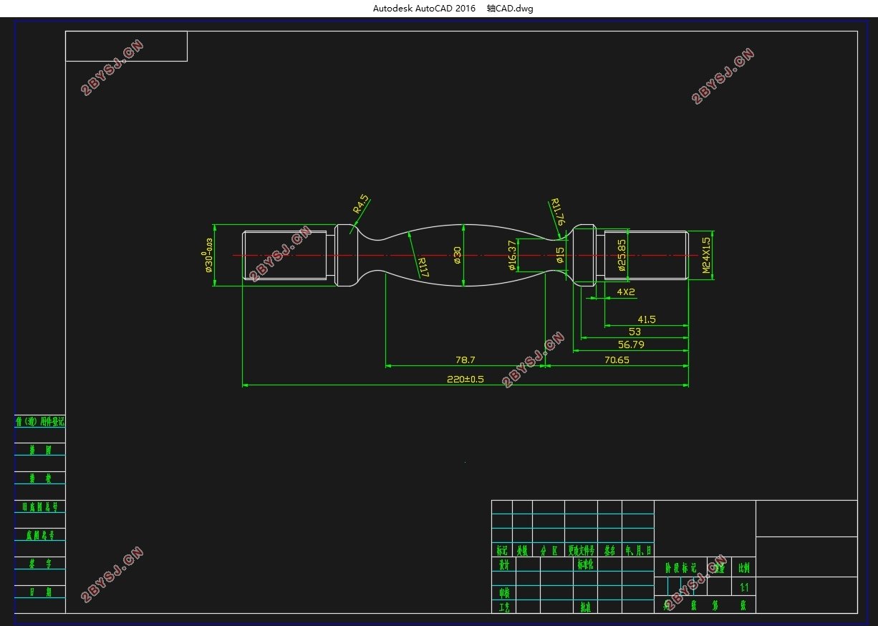Click the 53 dimension value
The width and height of the screenshot is (878, 626).
click(x=635, y=332)
